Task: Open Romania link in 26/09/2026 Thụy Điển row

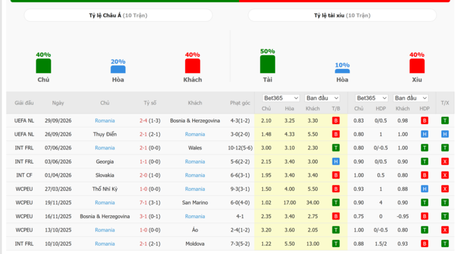Action: tap(195, 134)
